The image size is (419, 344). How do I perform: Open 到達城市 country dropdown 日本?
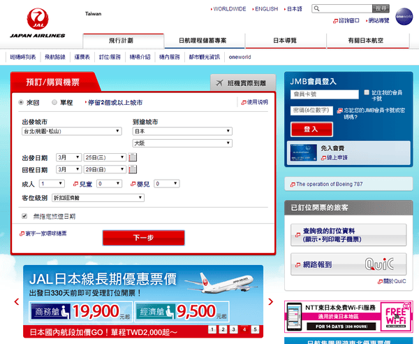(x=182, y=131)
